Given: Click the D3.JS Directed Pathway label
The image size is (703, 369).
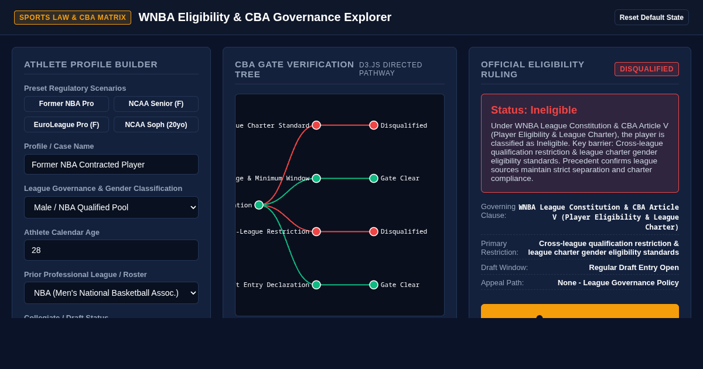Looking at the screenshot, I should [x=391, y=69].
